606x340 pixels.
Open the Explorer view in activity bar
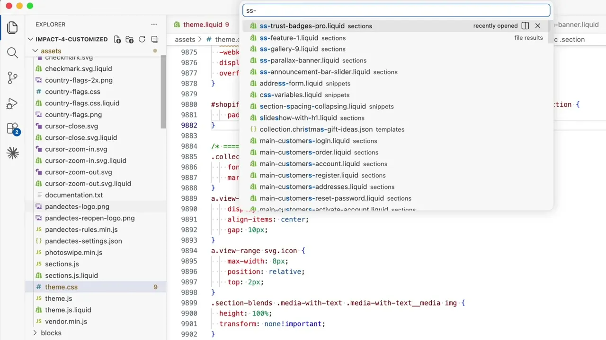[13, 27]
